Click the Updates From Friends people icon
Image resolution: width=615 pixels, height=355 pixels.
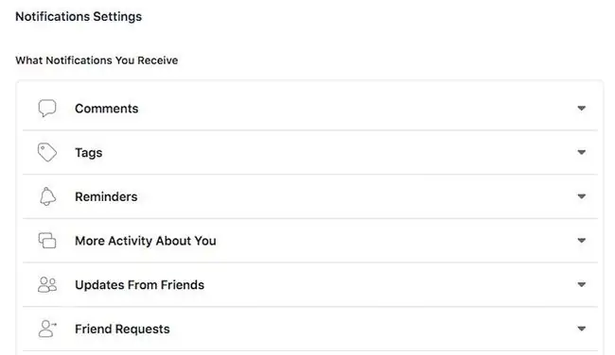[x=47, y=284]
